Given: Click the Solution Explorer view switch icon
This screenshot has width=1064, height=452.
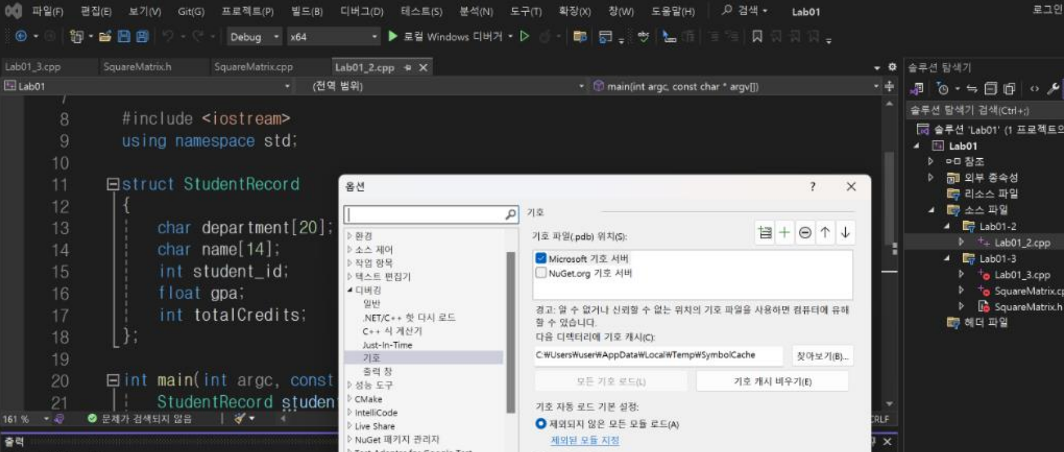Looking at the screenshot, I should (916, 89).
